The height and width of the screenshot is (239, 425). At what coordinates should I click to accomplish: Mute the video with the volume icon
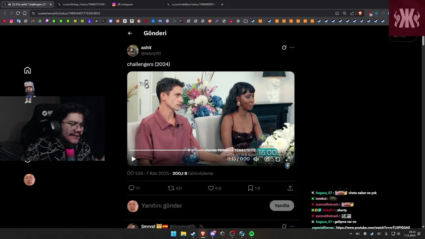coord(256,159)
